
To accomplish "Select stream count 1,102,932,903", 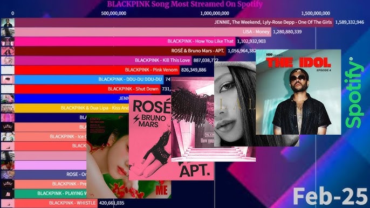I will pyautogui.click(x=251, y=41).
